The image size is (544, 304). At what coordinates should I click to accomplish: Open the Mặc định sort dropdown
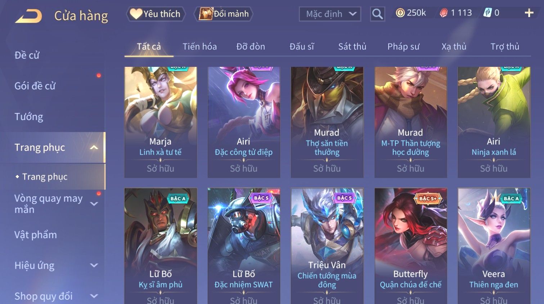pyautogui.click(x=330, y=14)
